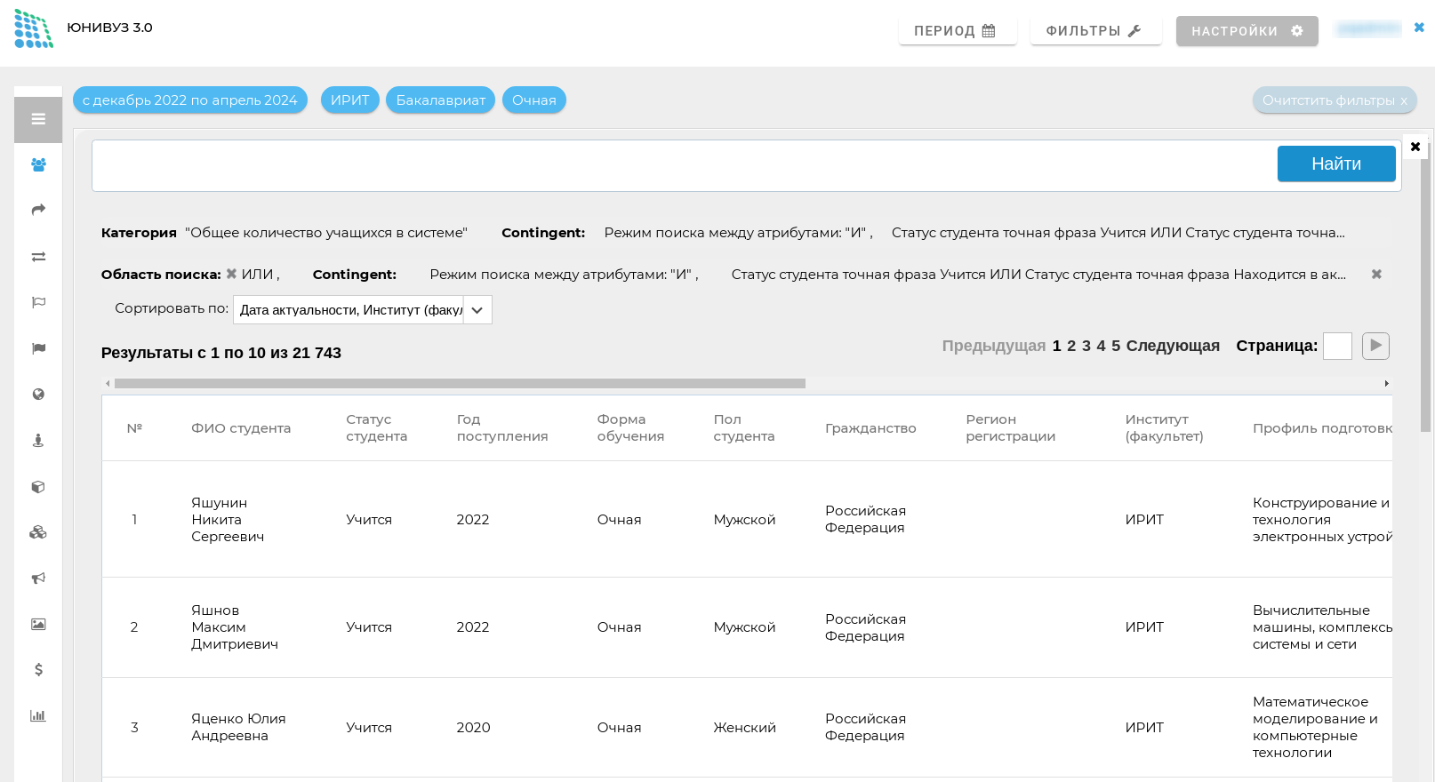Click the date range filter chip

pos(190,100)
